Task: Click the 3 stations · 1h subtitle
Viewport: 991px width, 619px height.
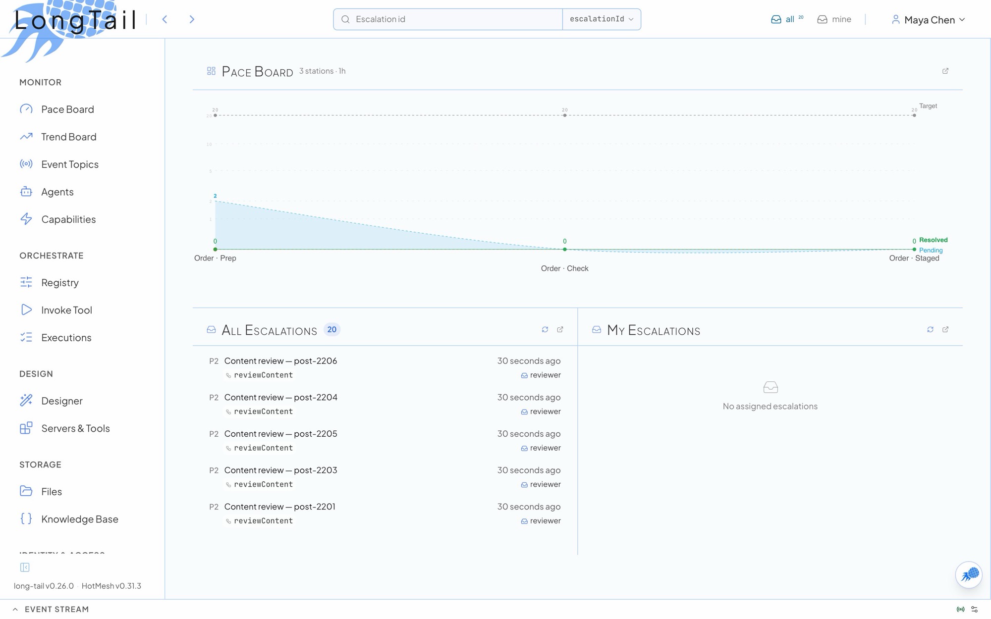Action: click(x=323, y=71)
